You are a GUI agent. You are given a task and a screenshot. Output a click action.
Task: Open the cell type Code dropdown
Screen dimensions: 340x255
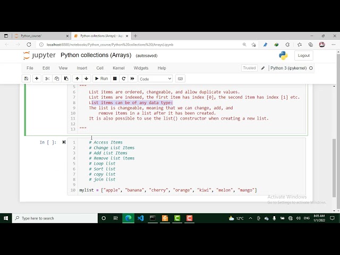156,79
